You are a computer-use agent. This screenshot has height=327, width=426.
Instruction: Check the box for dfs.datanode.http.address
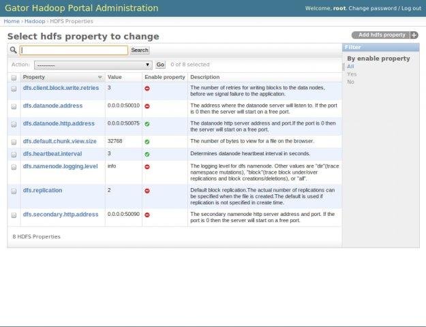click(x=14, y=125)
